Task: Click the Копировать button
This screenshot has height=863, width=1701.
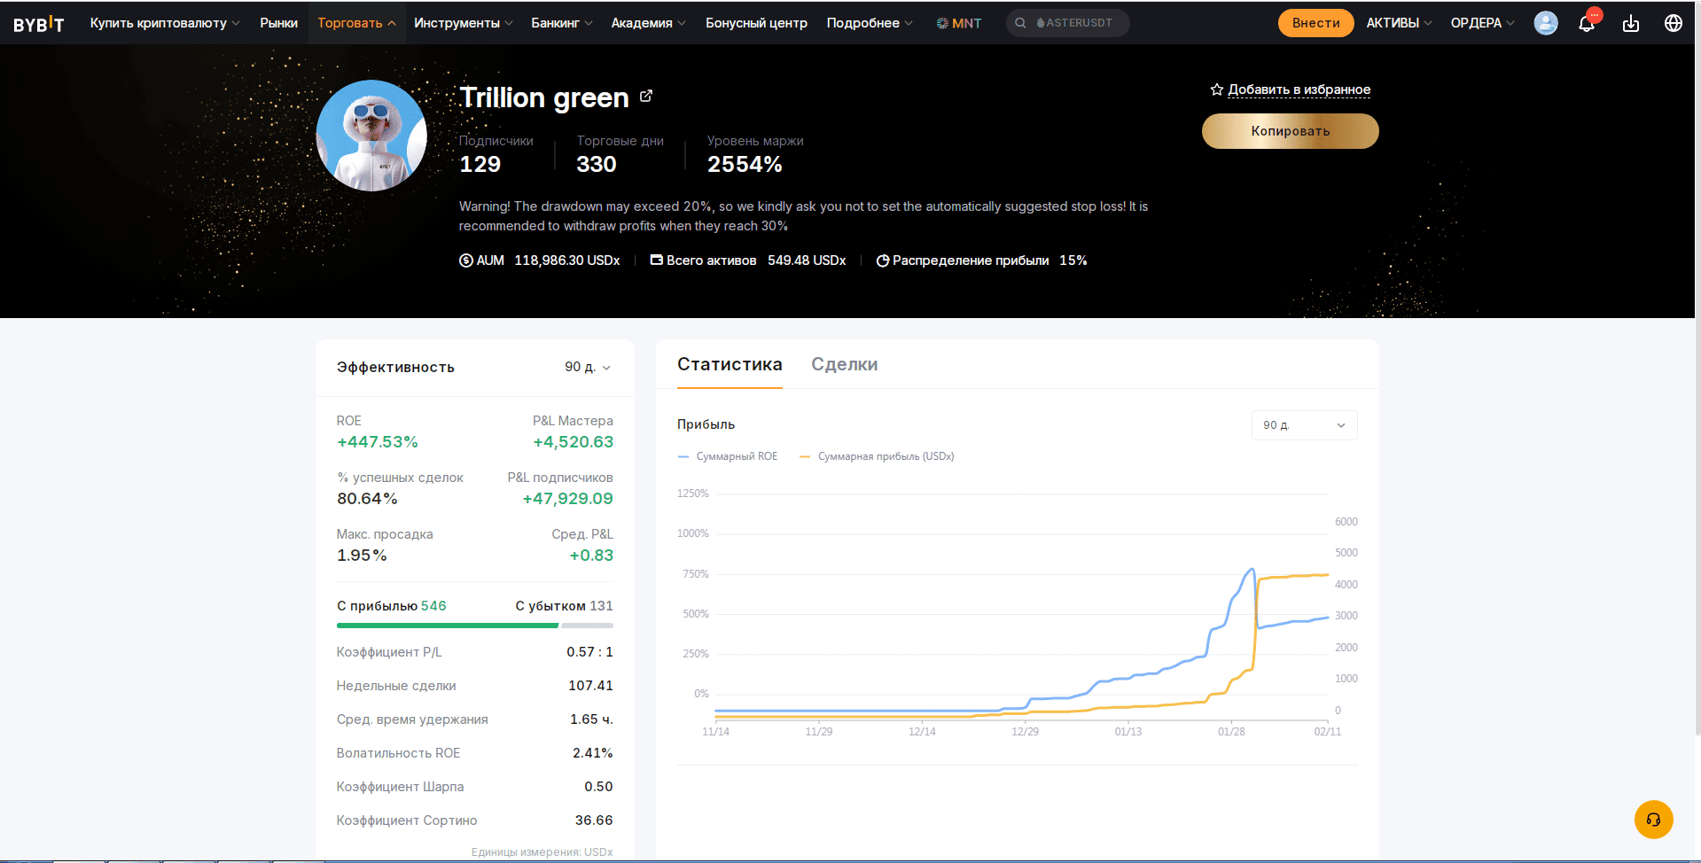Action: click(x=1290, y=131)
